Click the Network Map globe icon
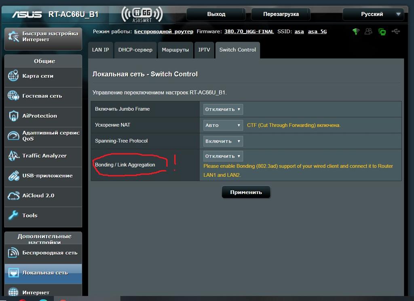The image size is (414, 301). [x=13, y=76]
